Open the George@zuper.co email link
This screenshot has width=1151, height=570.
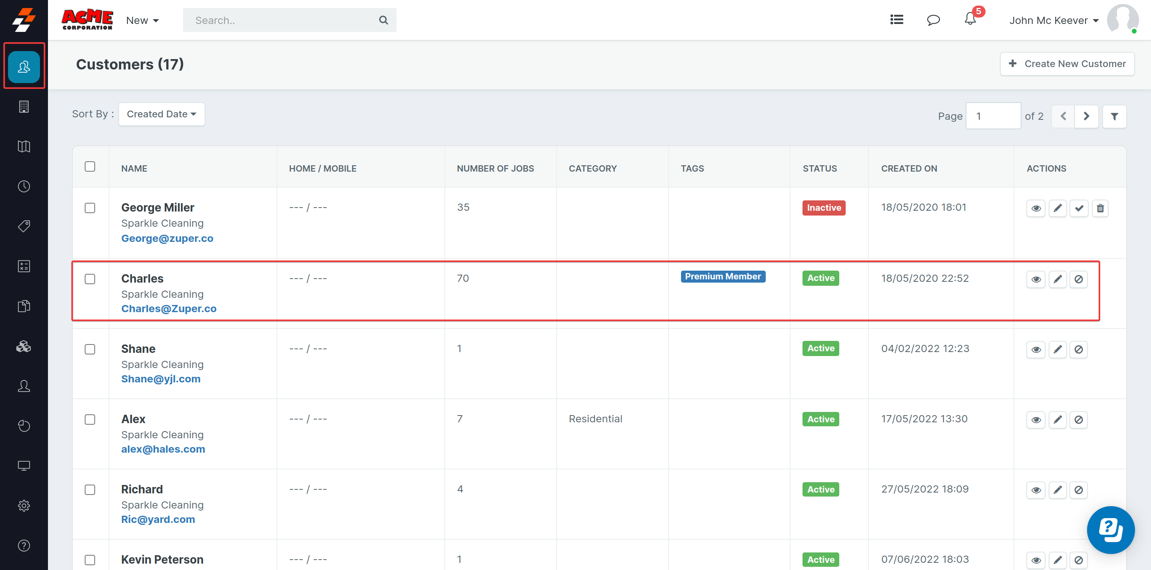click(x=167, y=238)
